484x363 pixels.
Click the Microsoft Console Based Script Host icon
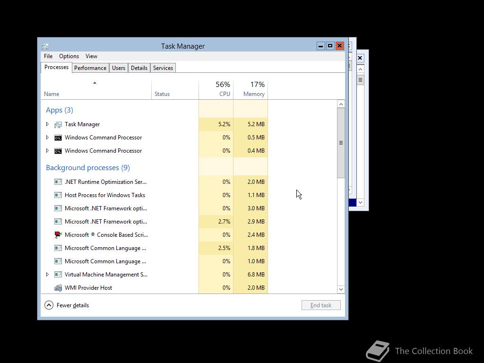(58, 235)
